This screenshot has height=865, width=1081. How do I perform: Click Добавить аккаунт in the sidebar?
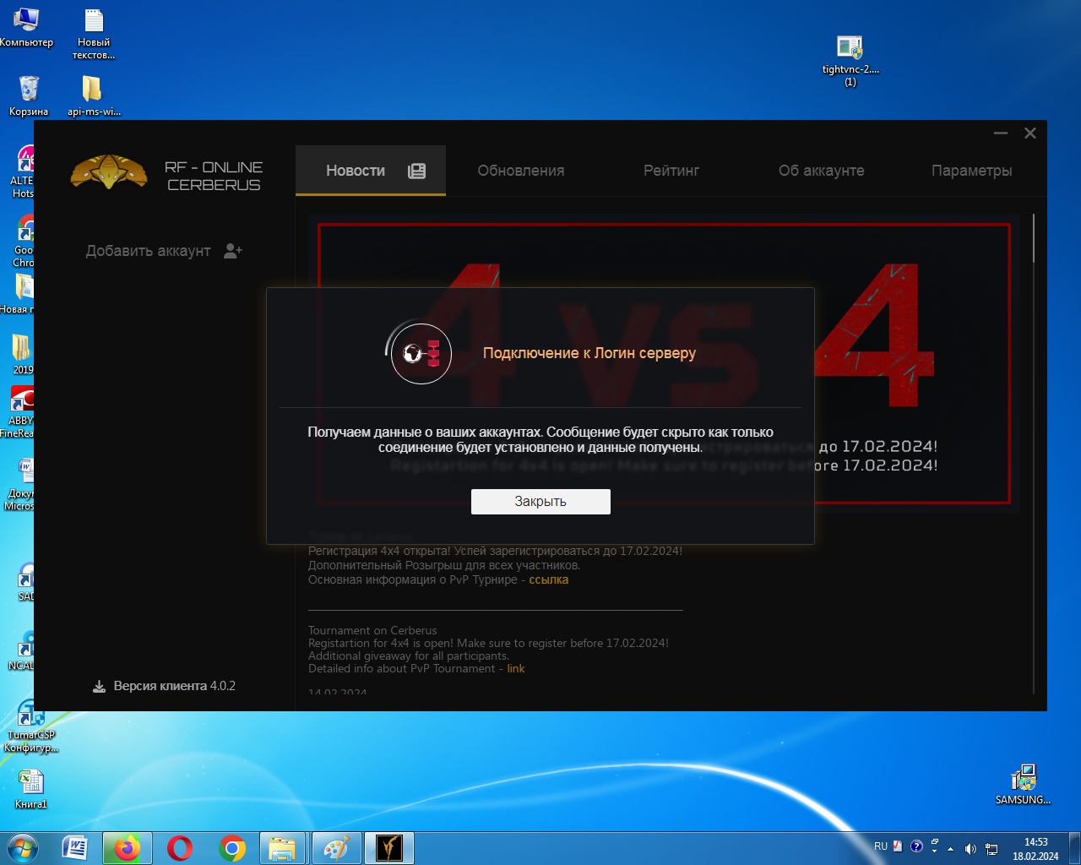point(149,251)
